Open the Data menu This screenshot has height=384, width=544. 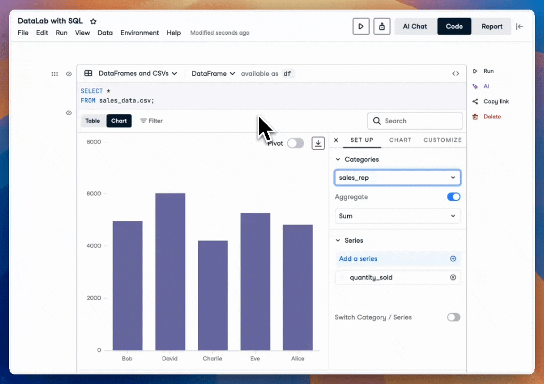[x=105, y=33]
